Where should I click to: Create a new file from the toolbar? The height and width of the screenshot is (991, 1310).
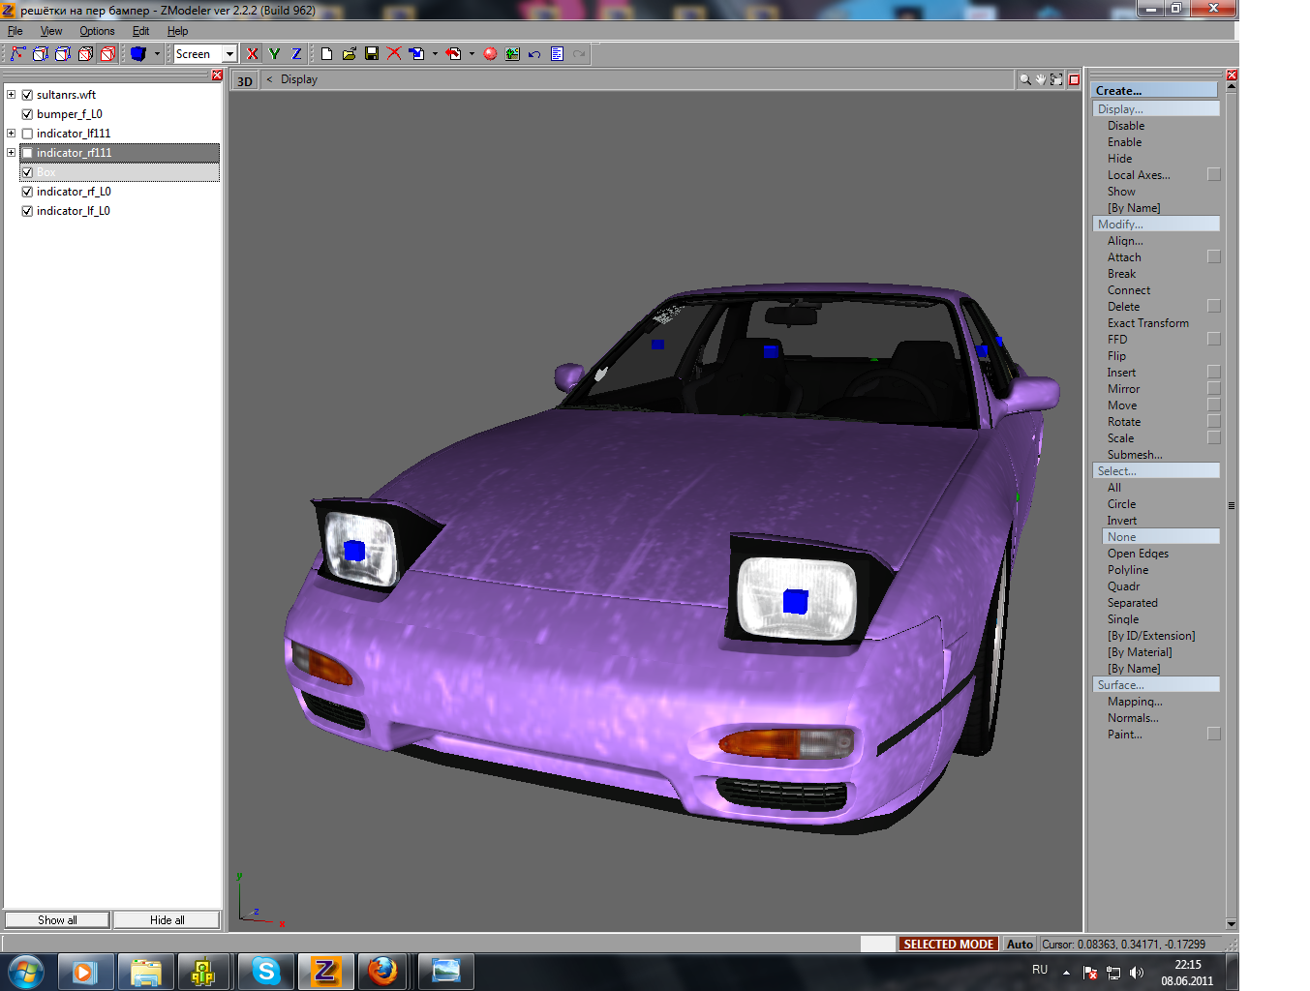point(327,54)
